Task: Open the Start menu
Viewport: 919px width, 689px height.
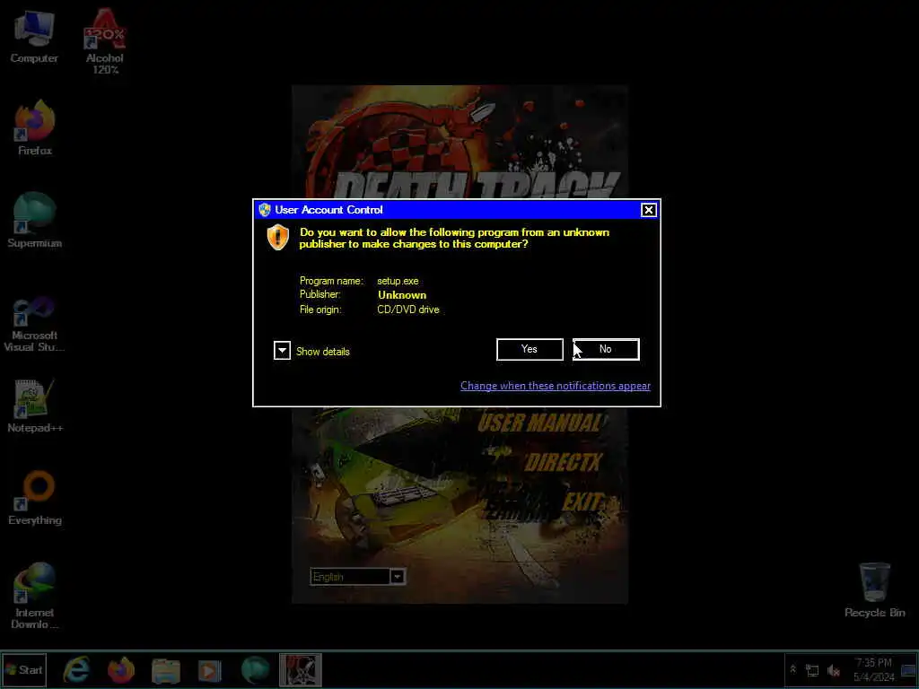Action: (x=24, y=669)
